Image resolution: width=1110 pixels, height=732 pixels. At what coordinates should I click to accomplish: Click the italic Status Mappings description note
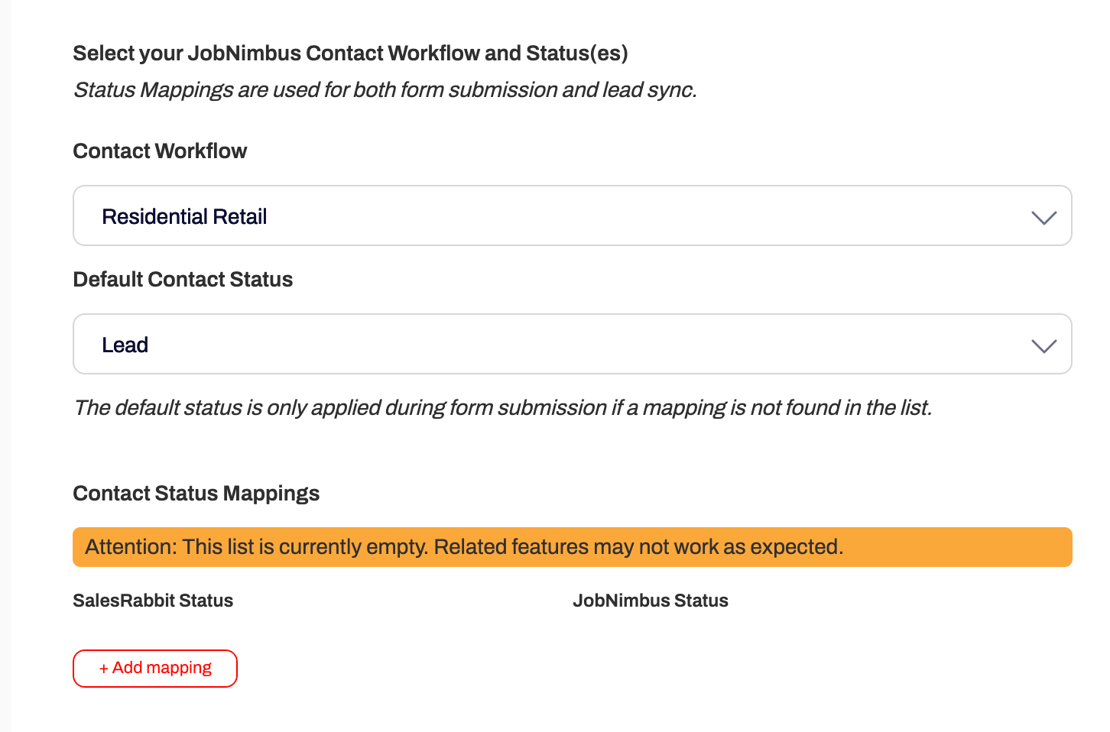385,90
